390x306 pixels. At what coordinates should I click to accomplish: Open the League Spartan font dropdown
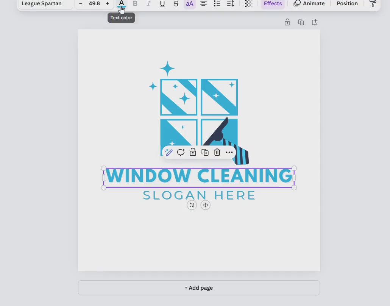coord(46,3)
